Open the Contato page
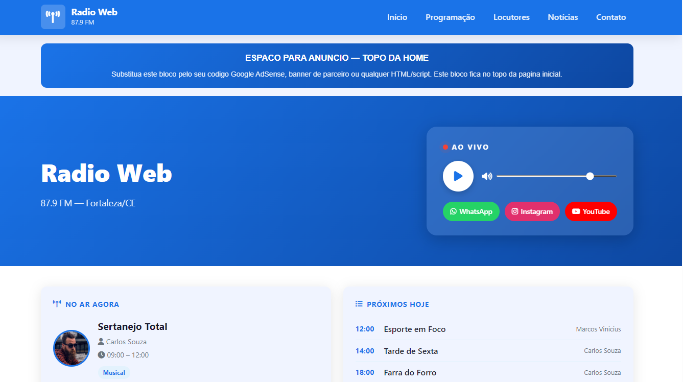 pos(611,17)
